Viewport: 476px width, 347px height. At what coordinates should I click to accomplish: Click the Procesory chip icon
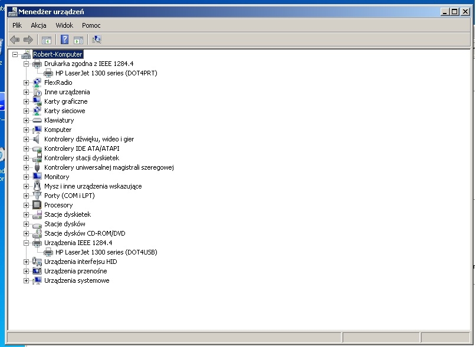point(37,205)
